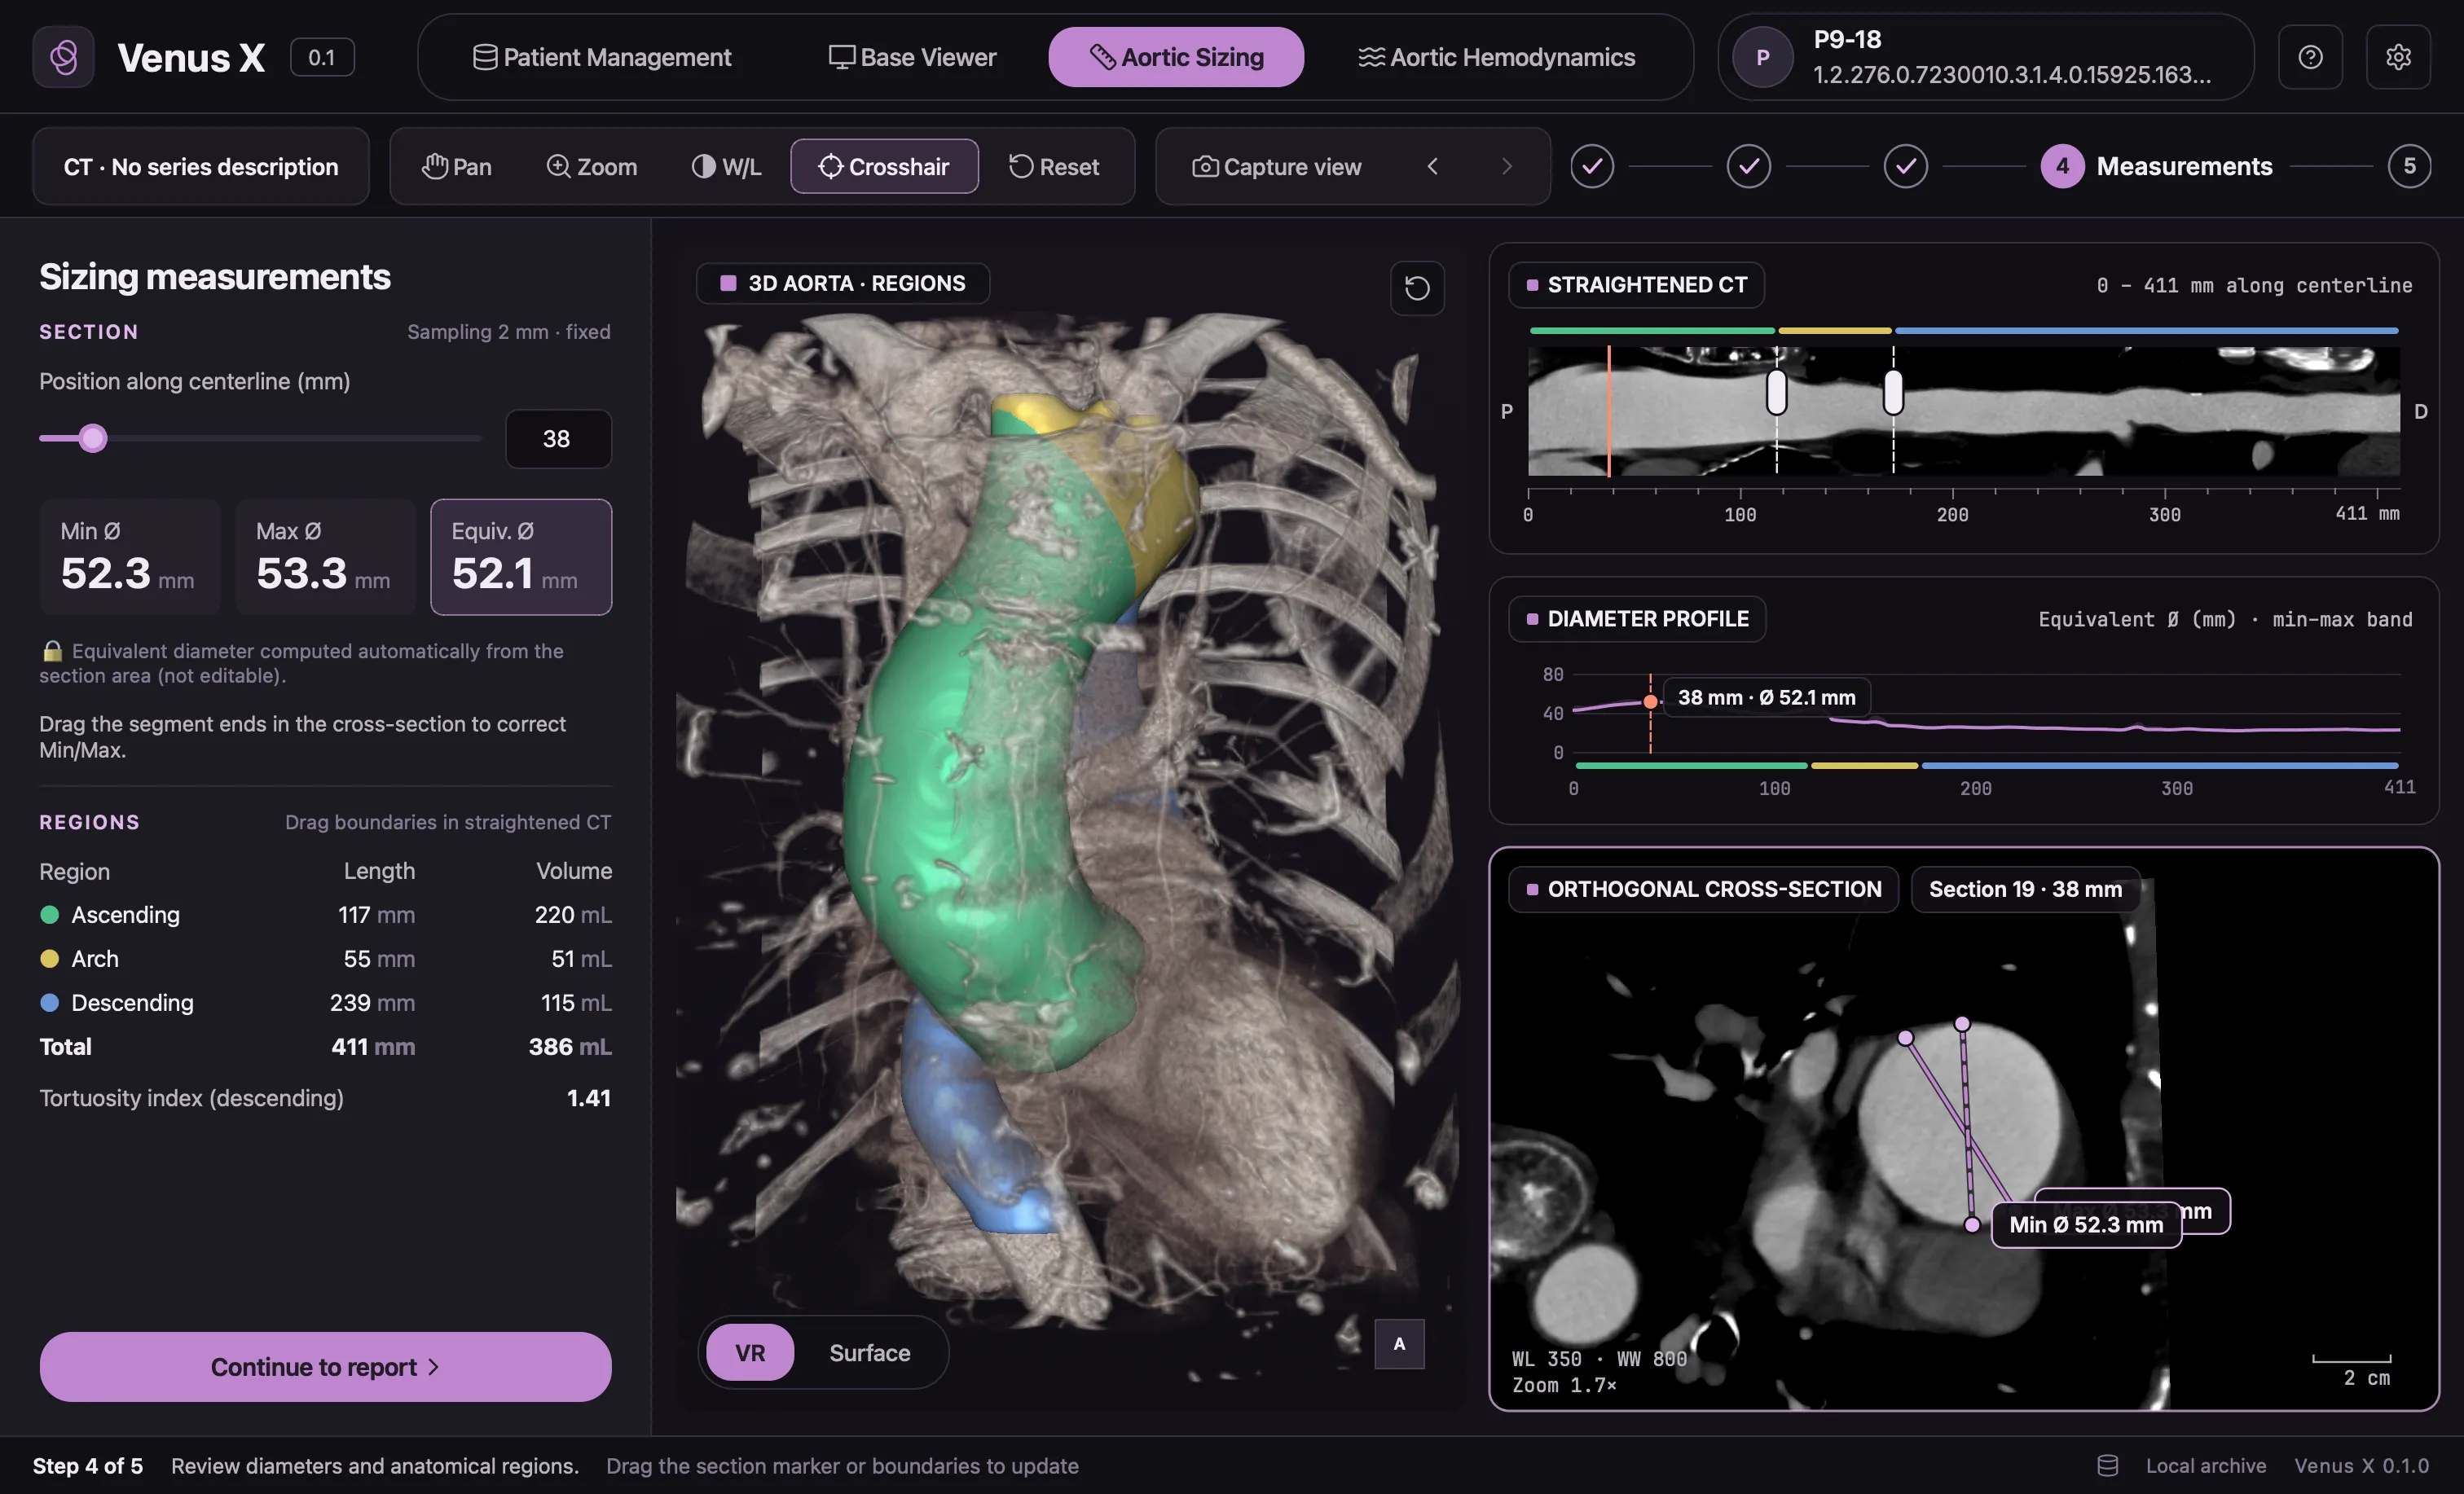Open Base Viewer tab

pyautogui.click(x=912, y=57)
